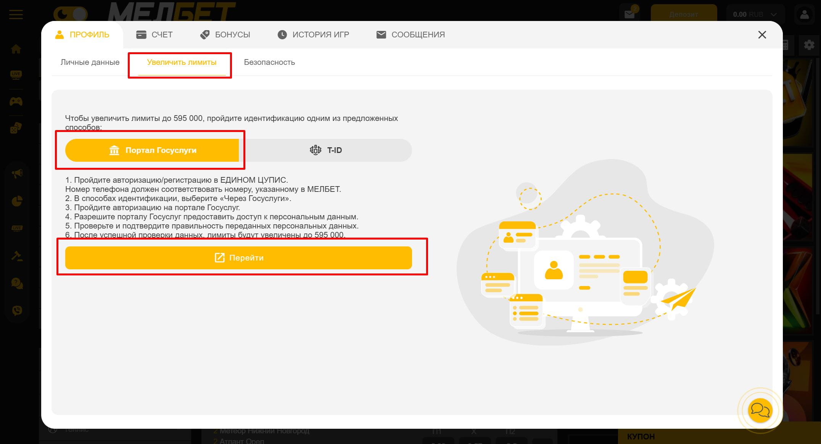
Task: Choose T-ID identification method
Action: 325,150
